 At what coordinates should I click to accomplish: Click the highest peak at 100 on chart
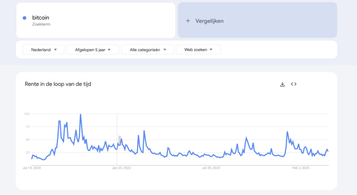(80, 114)
